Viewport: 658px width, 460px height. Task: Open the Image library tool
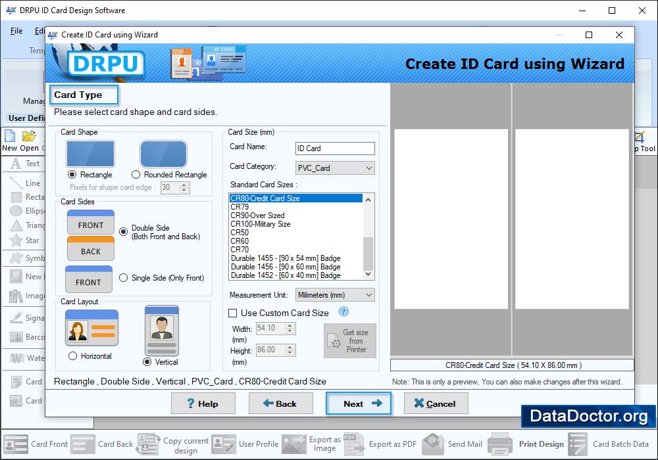pos(26,296)
